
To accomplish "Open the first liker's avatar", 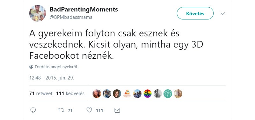I will coord(97,94).
